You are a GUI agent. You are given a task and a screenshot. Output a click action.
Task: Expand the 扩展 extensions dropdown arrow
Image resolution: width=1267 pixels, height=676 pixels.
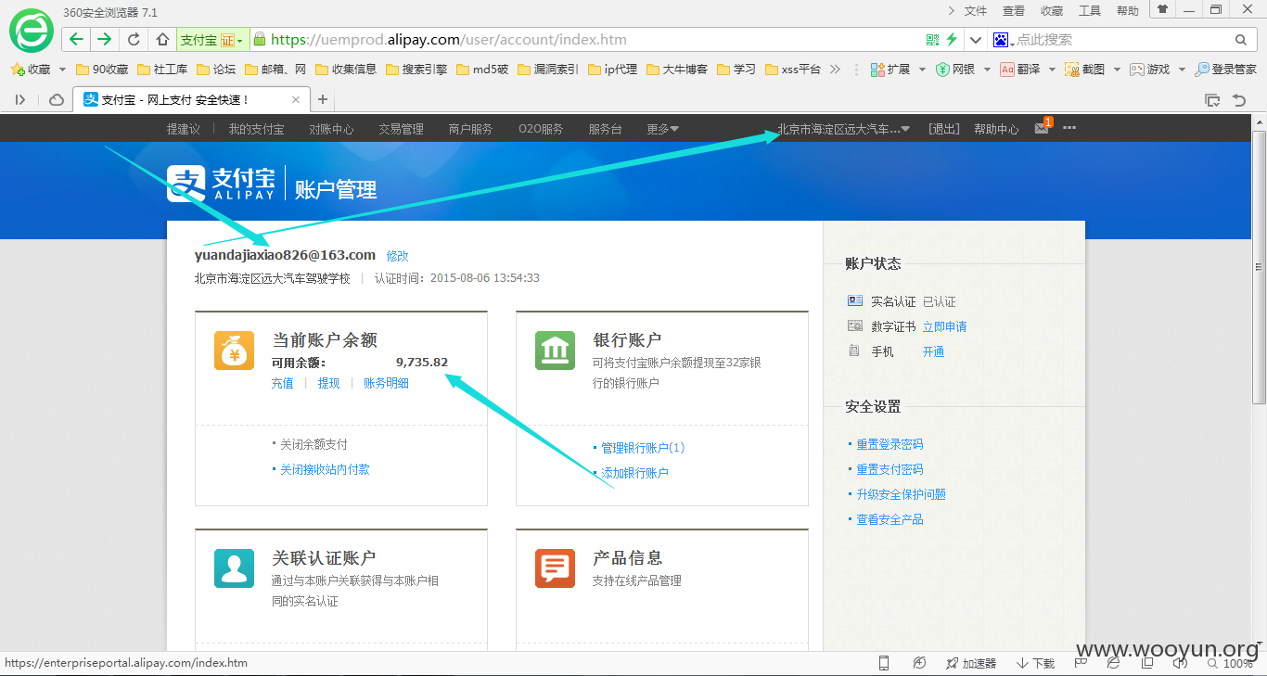(922, 69)
